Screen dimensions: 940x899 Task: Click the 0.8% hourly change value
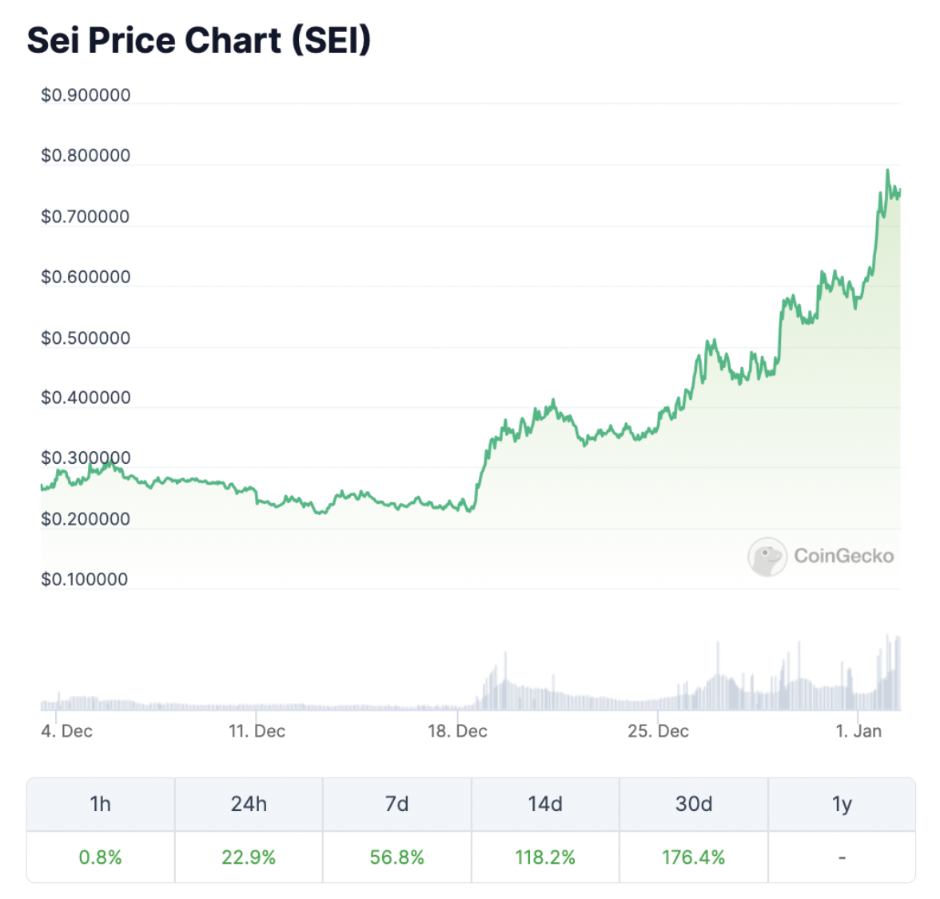tap(101, 857)
